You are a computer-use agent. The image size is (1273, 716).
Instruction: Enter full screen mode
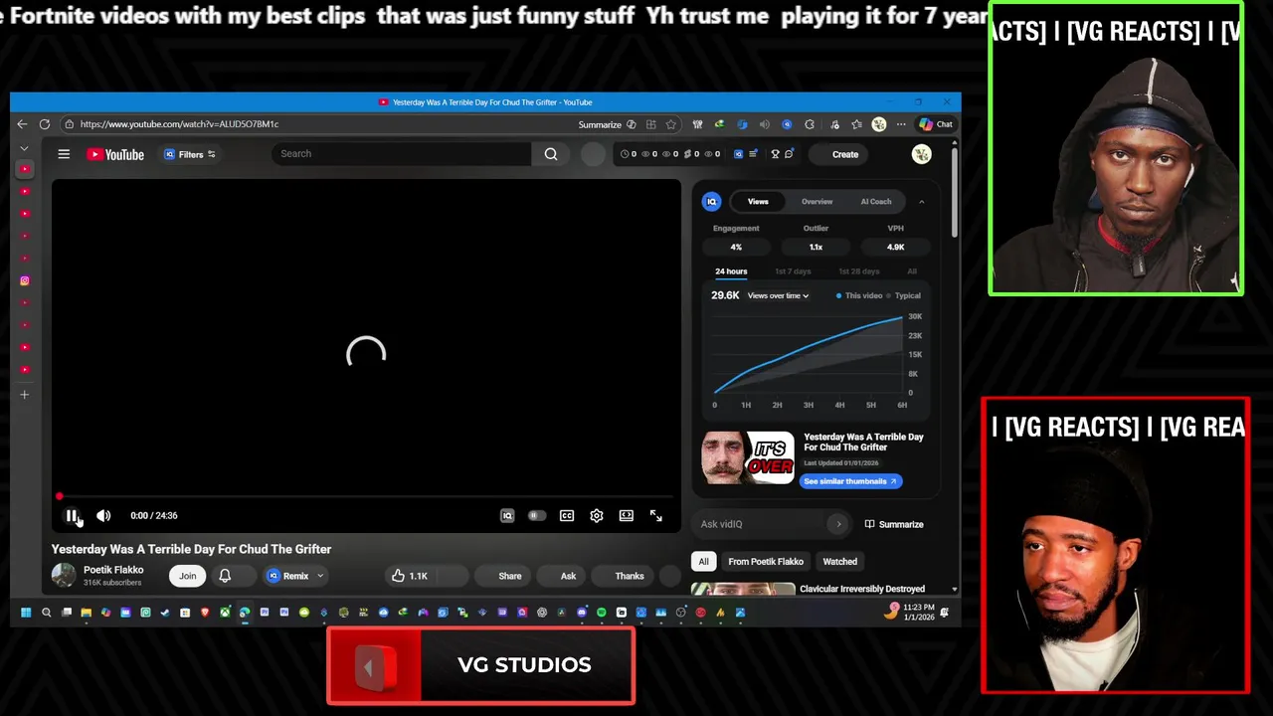click(656, 515)
